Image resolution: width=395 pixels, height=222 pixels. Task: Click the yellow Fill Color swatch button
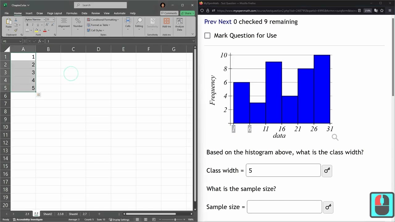[36, 30]
